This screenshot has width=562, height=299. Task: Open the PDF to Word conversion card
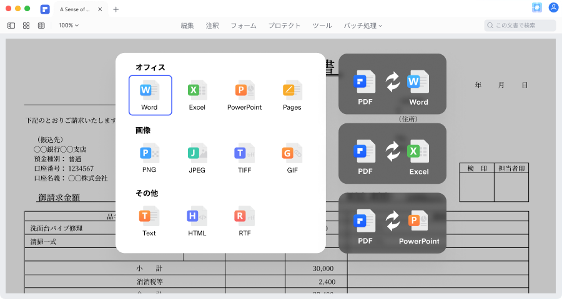point(393,84)
